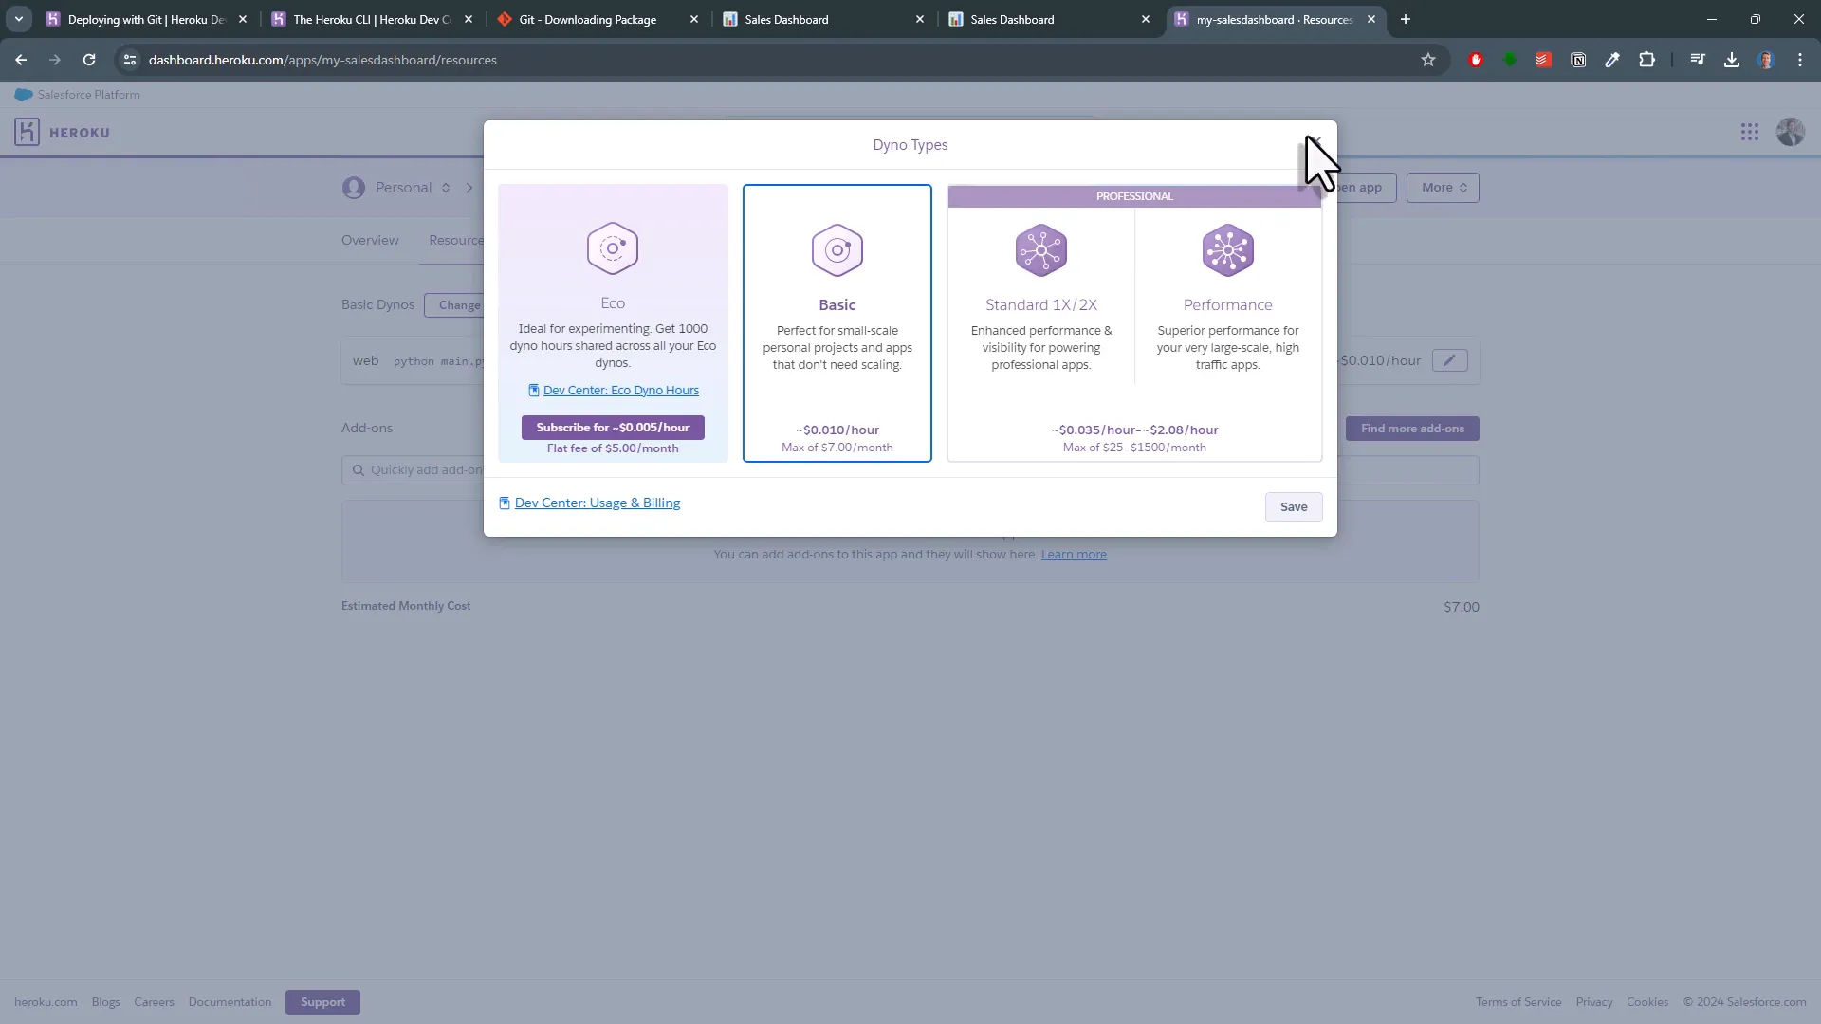
Task: Open Chrome's three-dot menu
Action: click(1799, 59)
